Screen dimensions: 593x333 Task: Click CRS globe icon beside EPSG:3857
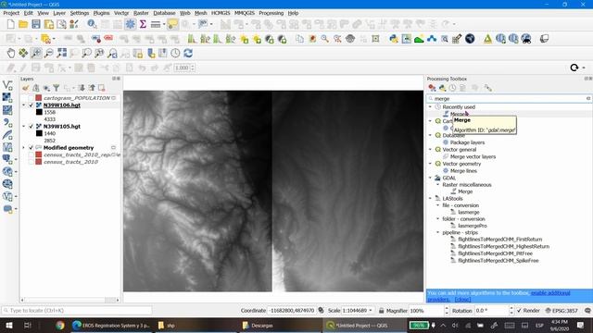(x=548, y=311)
